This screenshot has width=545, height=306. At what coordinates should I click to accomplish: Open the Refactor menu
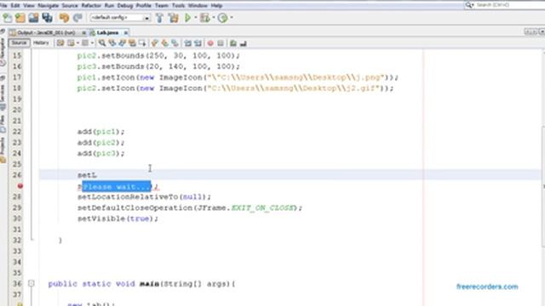pyautogui.click(x=91, y=6)
